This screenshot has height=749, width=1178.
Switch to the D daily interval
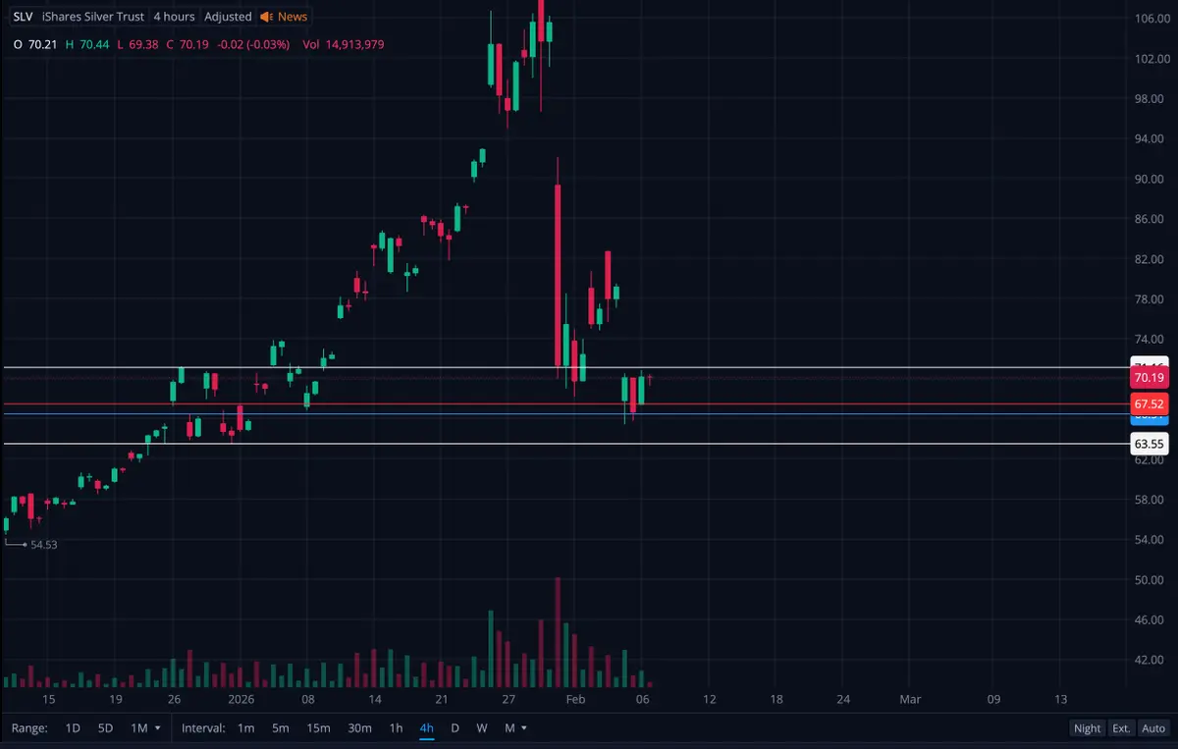[455, 728]
